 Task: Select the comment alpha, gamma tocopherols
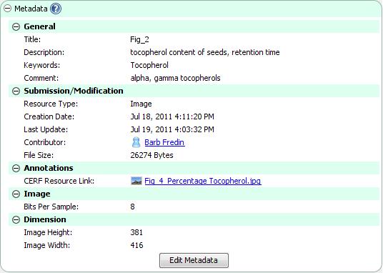[175, 78]
